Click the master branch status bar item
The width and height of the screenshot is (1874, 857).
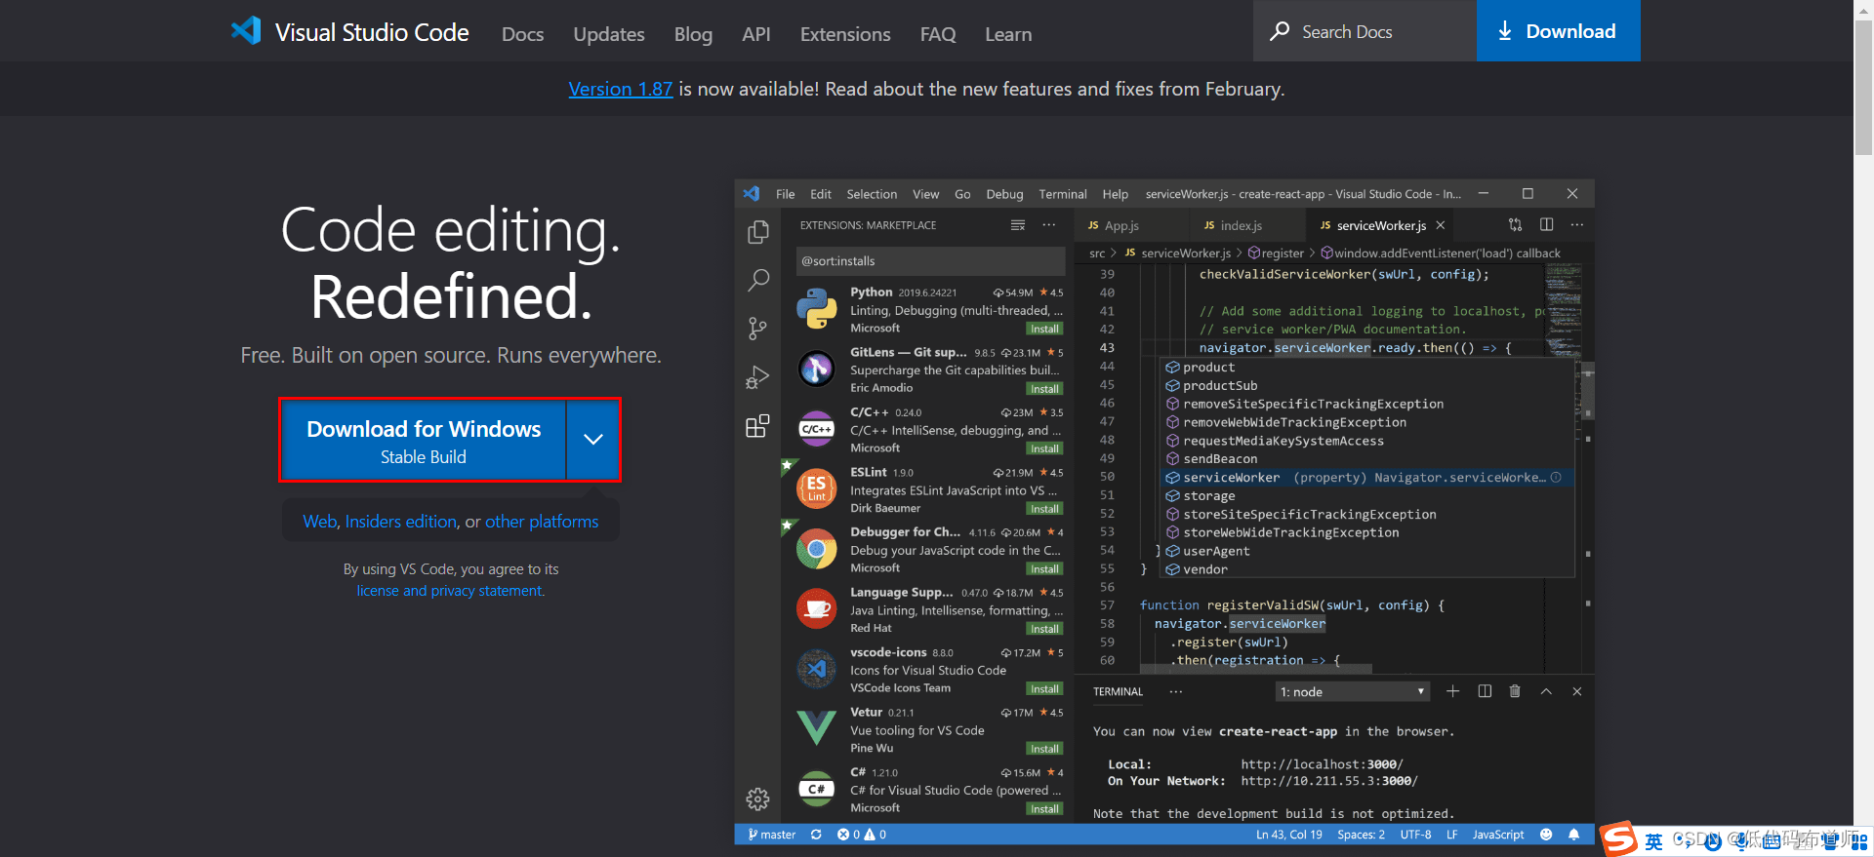(772, 835)
